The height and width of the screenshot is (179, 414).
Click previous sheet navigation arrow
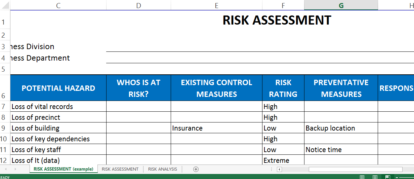pos(6,169)
